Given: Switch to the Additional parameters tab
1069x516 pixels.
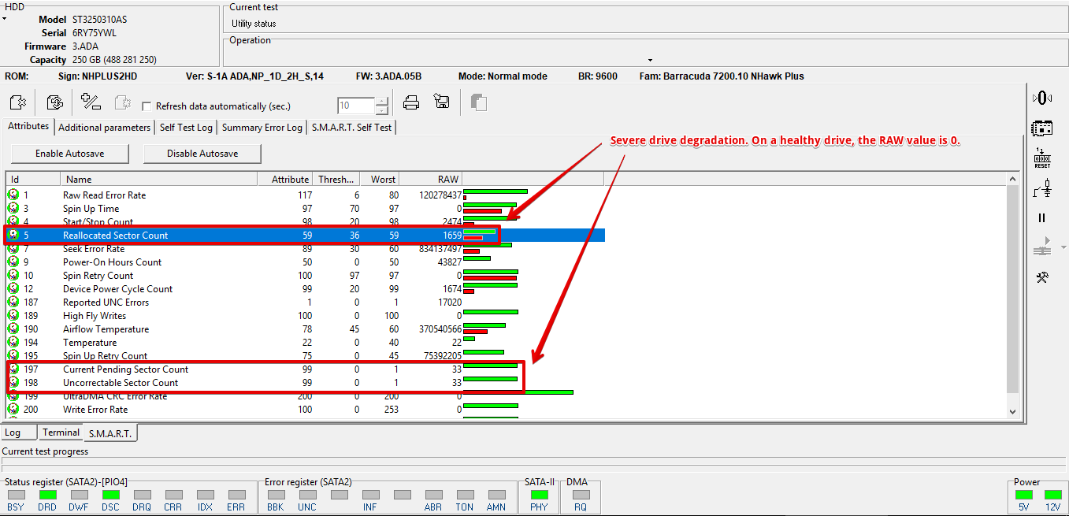Looking at the screenshot, I should [x=104, y=127].
